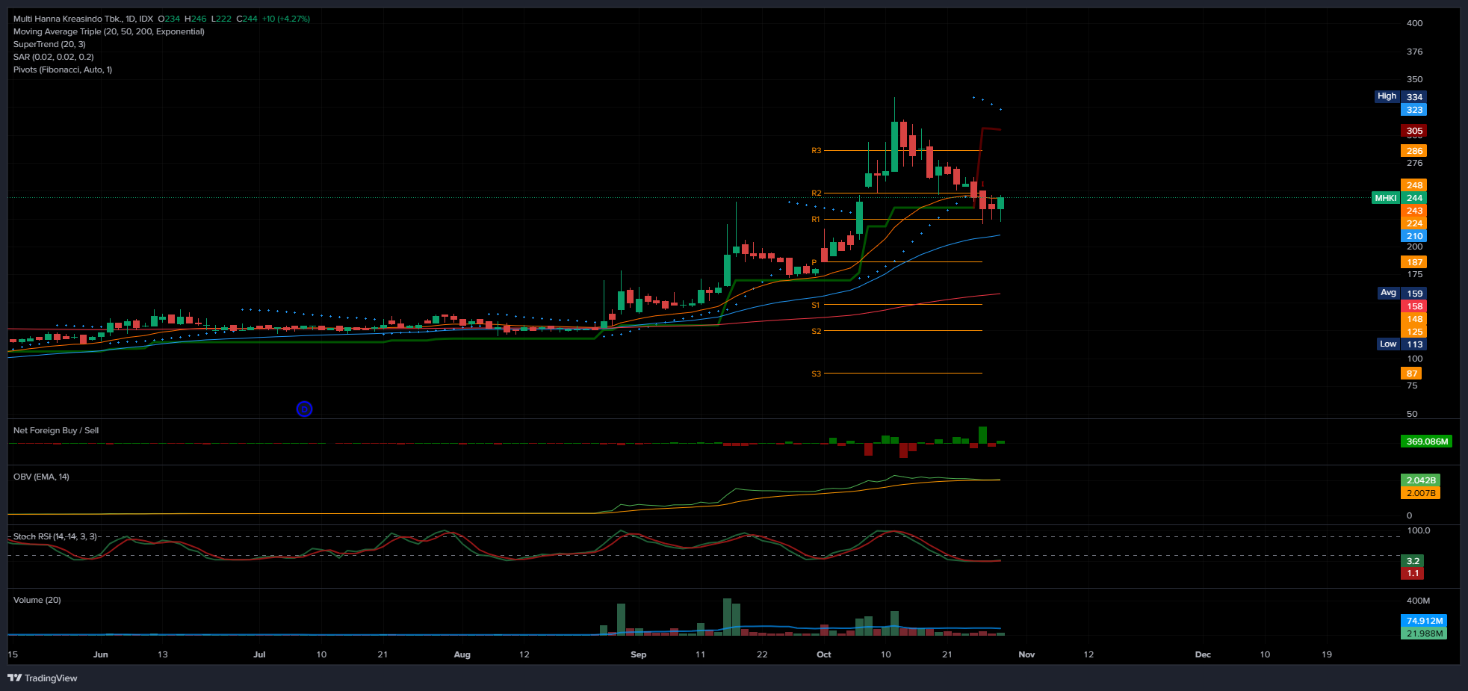The width and height of the screenshot is (1468, 691).
Task: Click the green 2.042B OBV value label
Action: tap(1420, 480)
